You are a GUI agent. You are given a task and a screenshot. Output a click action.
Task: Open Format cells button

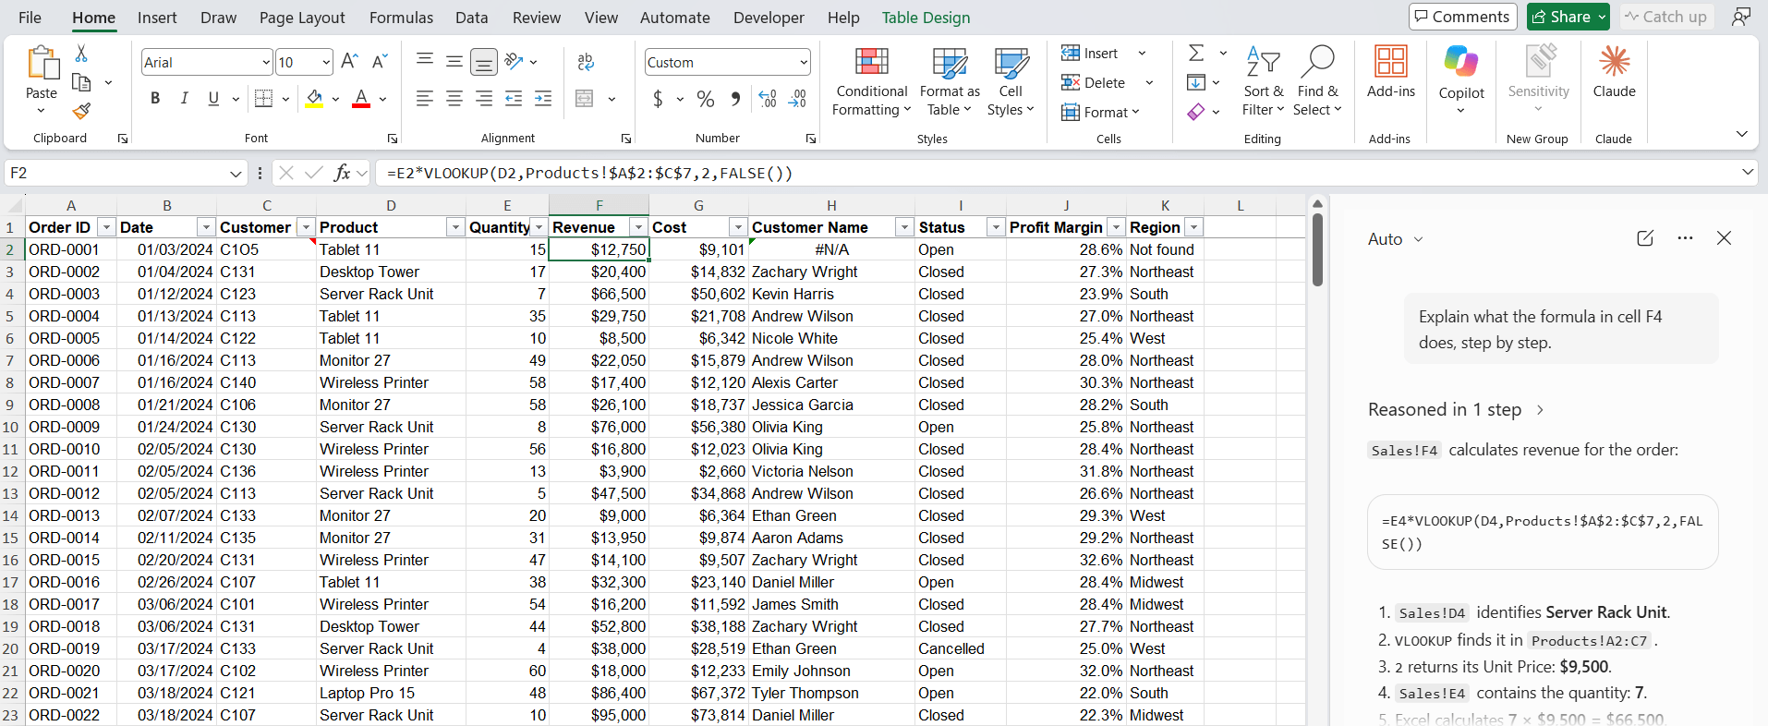click(1100, 112)
